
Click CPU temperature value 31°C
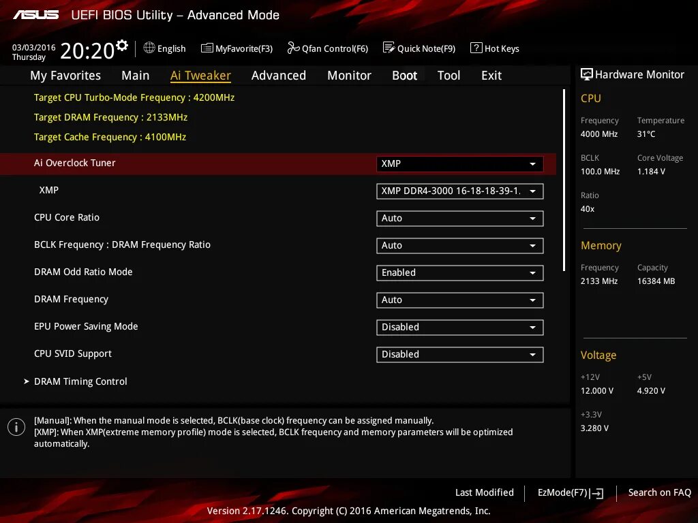click(x=646, y=134)
